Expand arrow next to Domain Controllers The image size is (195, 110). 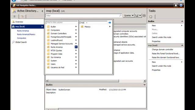click(x=76, y=33)
